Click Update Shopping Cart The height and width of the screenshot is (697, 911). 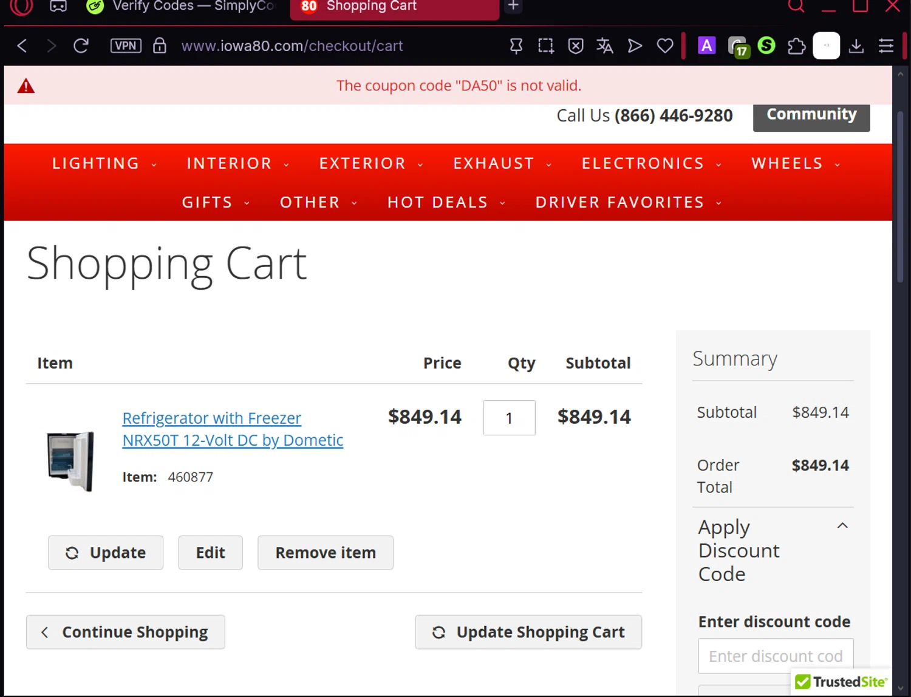pos(528,632)
